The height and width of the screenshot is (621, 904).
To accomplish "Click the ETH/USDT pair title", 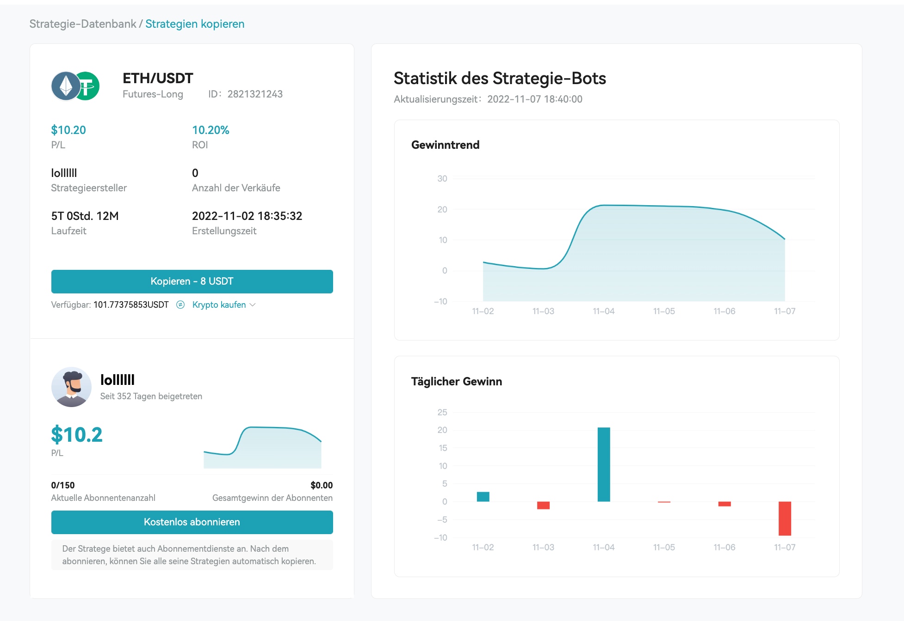I will 158,78.
